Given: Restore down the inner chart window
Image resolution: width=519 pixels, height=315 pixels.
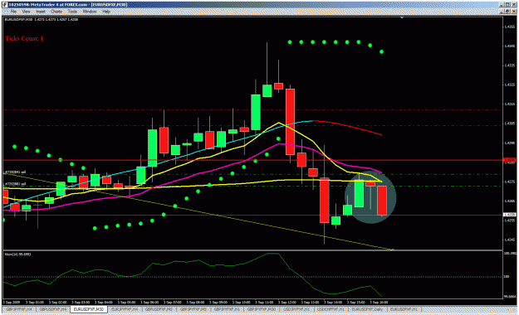Looking at the screenshot, I should 508,12.
